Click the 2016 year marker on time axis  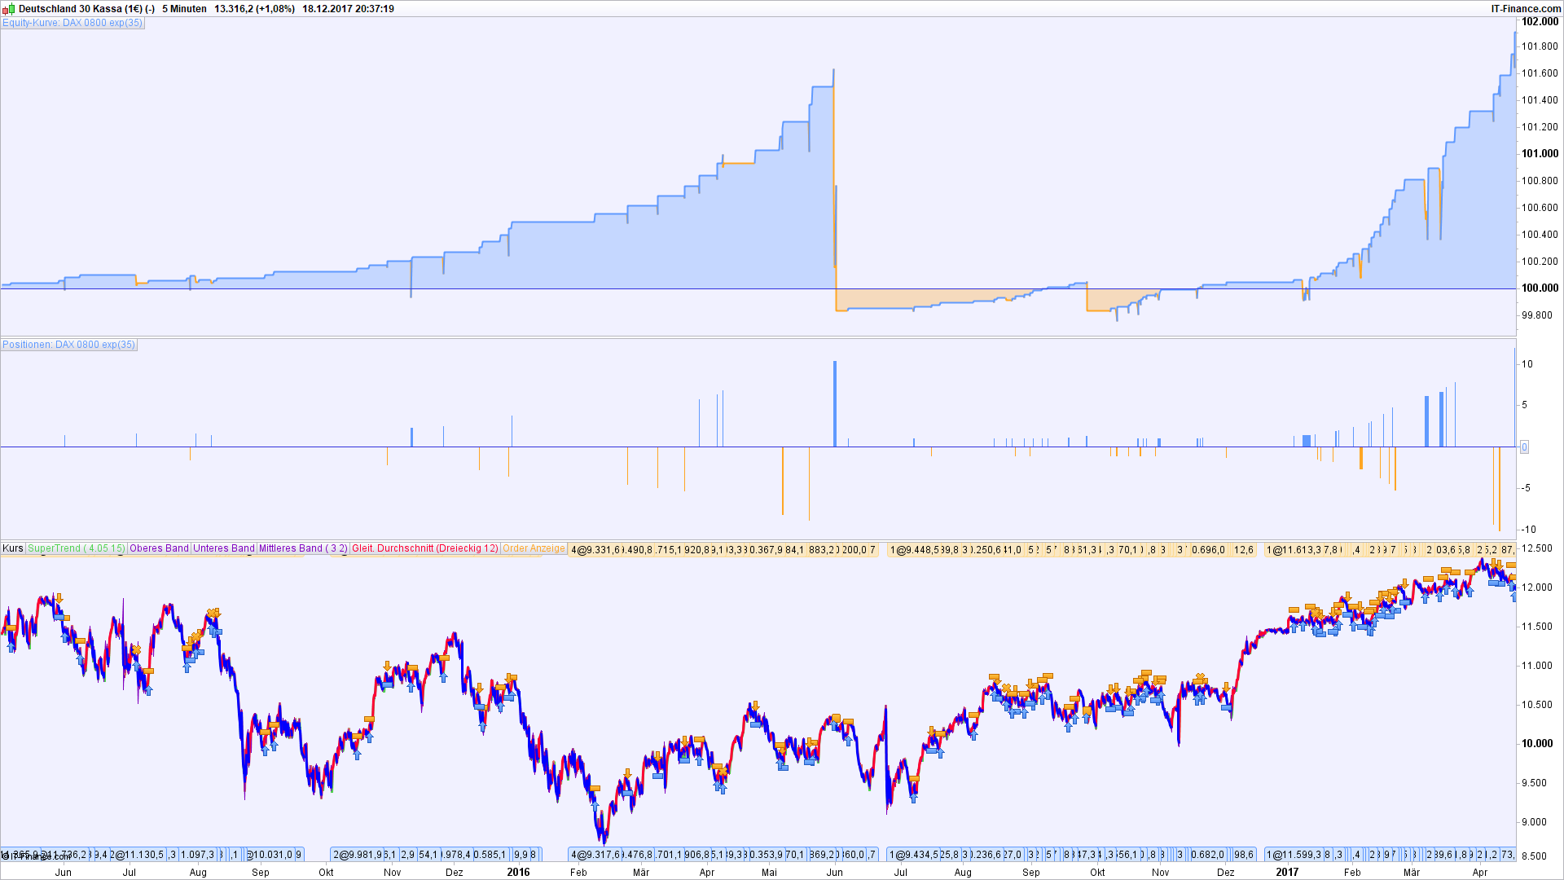click(518, 872)
